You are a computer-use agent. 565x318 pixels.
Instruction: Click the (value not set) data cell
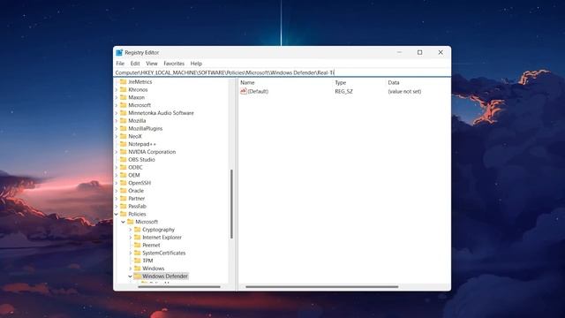tap(404, 91)
